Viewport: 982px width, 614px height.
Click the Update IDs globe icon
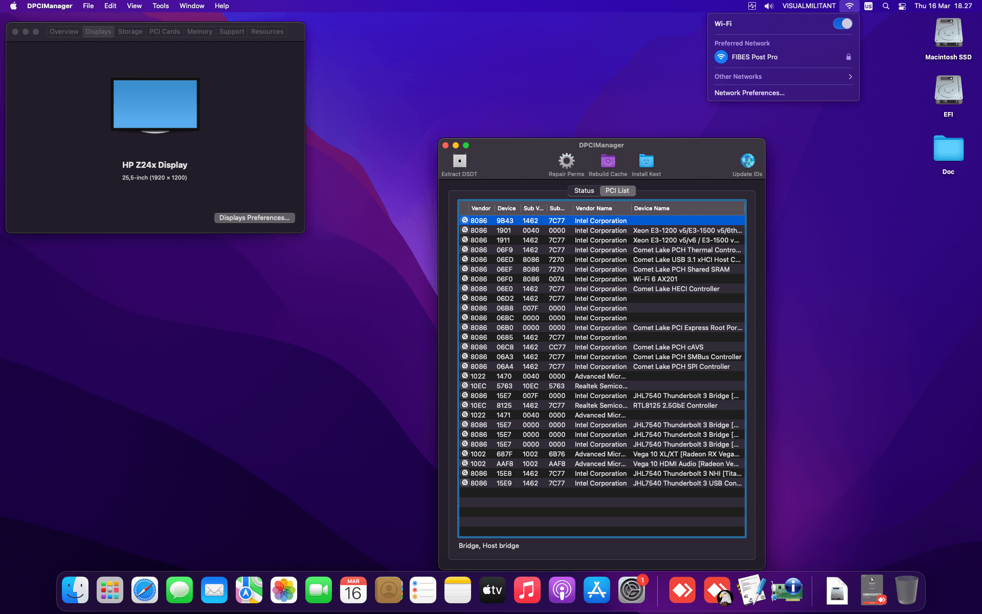(x=747, y=160)
